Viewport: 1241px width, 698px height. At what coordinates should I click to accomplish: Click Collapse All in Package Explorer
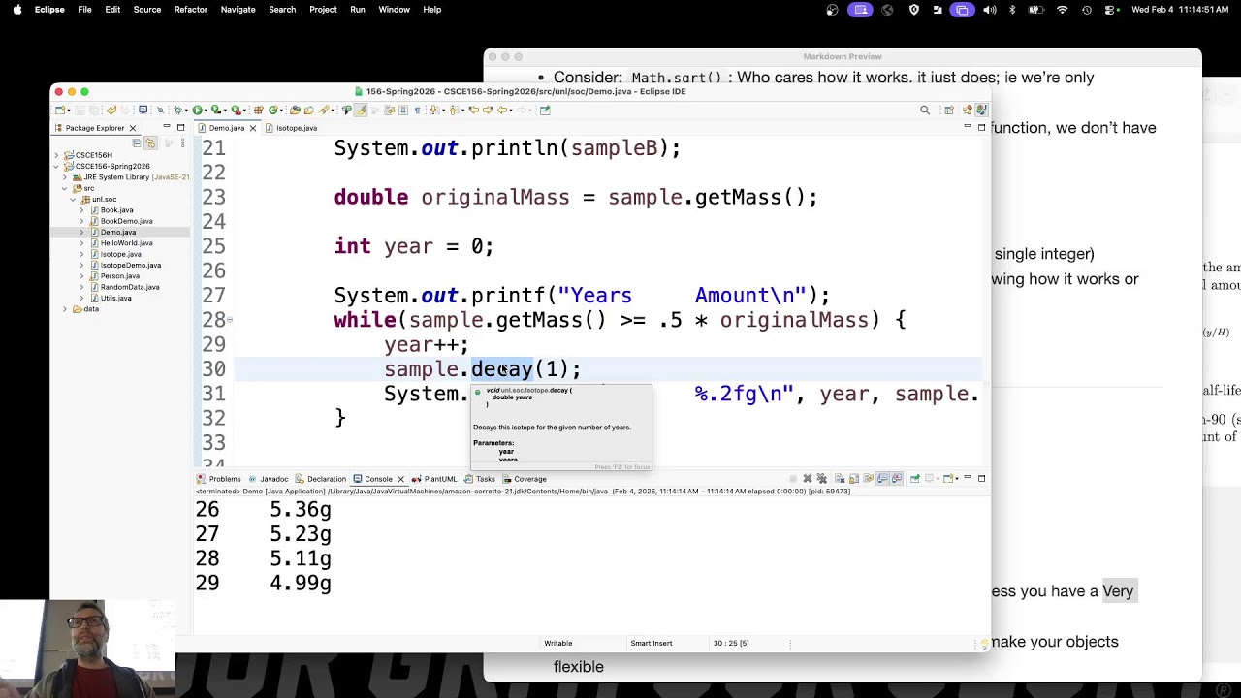[x=137, y=143]
